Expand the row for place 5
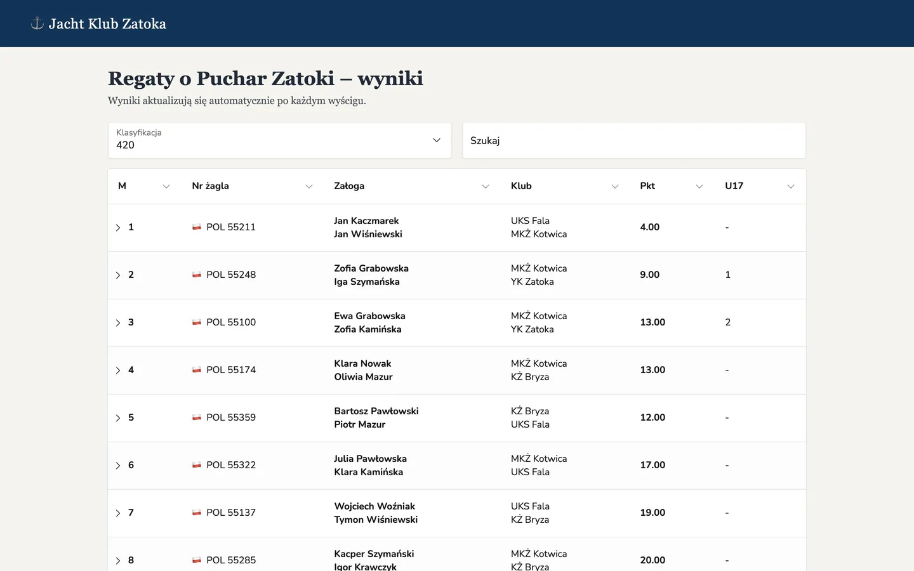914x571 pixels. point(118,418)
